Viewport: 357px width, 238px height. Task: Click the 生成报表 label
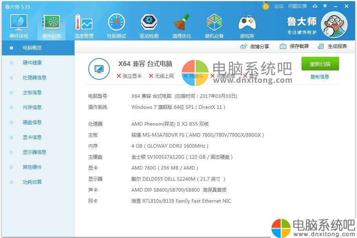click(337, 46)
